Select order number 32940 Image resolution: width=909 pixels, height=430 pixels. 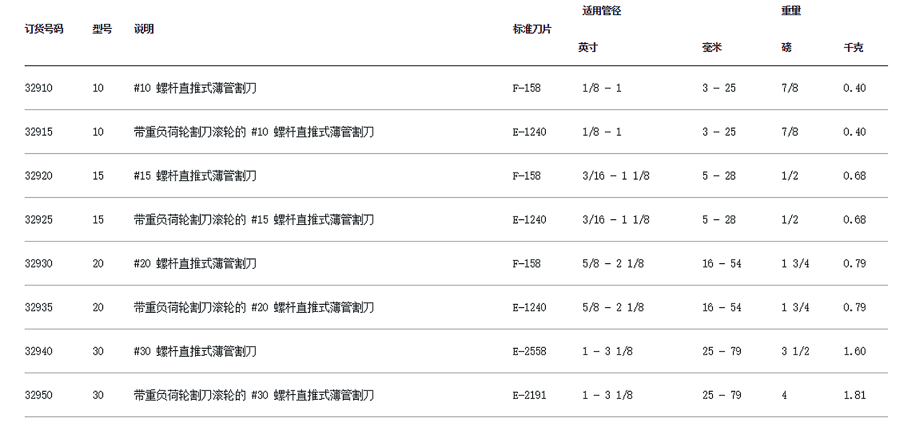click(39, 352)
